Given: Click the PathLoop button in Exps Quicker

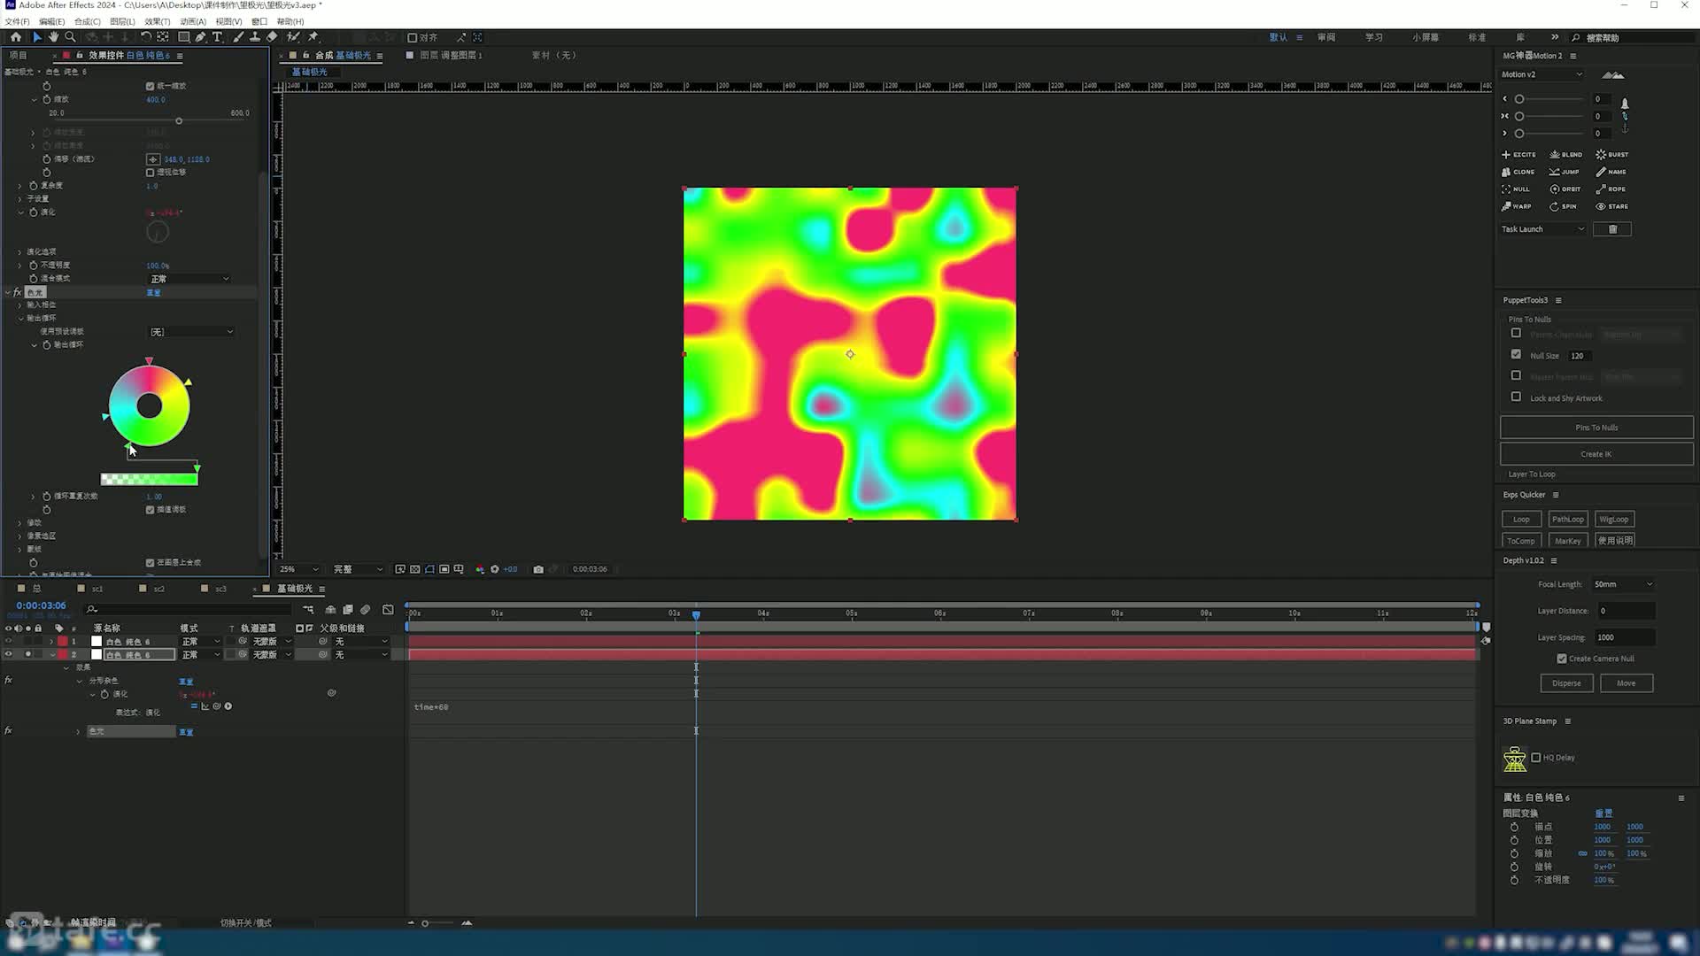Looking at the screenshot, I should coord(1567,520).
